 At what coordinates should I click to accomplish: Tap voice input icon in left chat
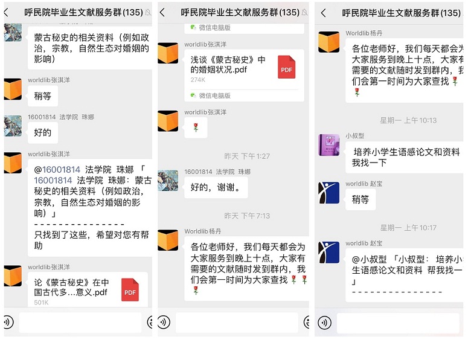(8, 322)
